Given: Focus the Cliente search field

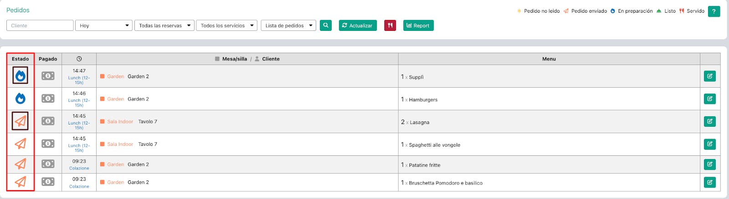Looking at the screenshot, I should click(40, 25).
